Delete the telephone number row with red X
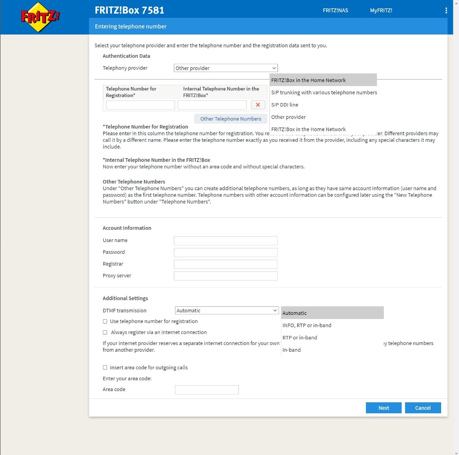This screenshot has width=459, height=455. pyautogui.click(x=258, y=105)
